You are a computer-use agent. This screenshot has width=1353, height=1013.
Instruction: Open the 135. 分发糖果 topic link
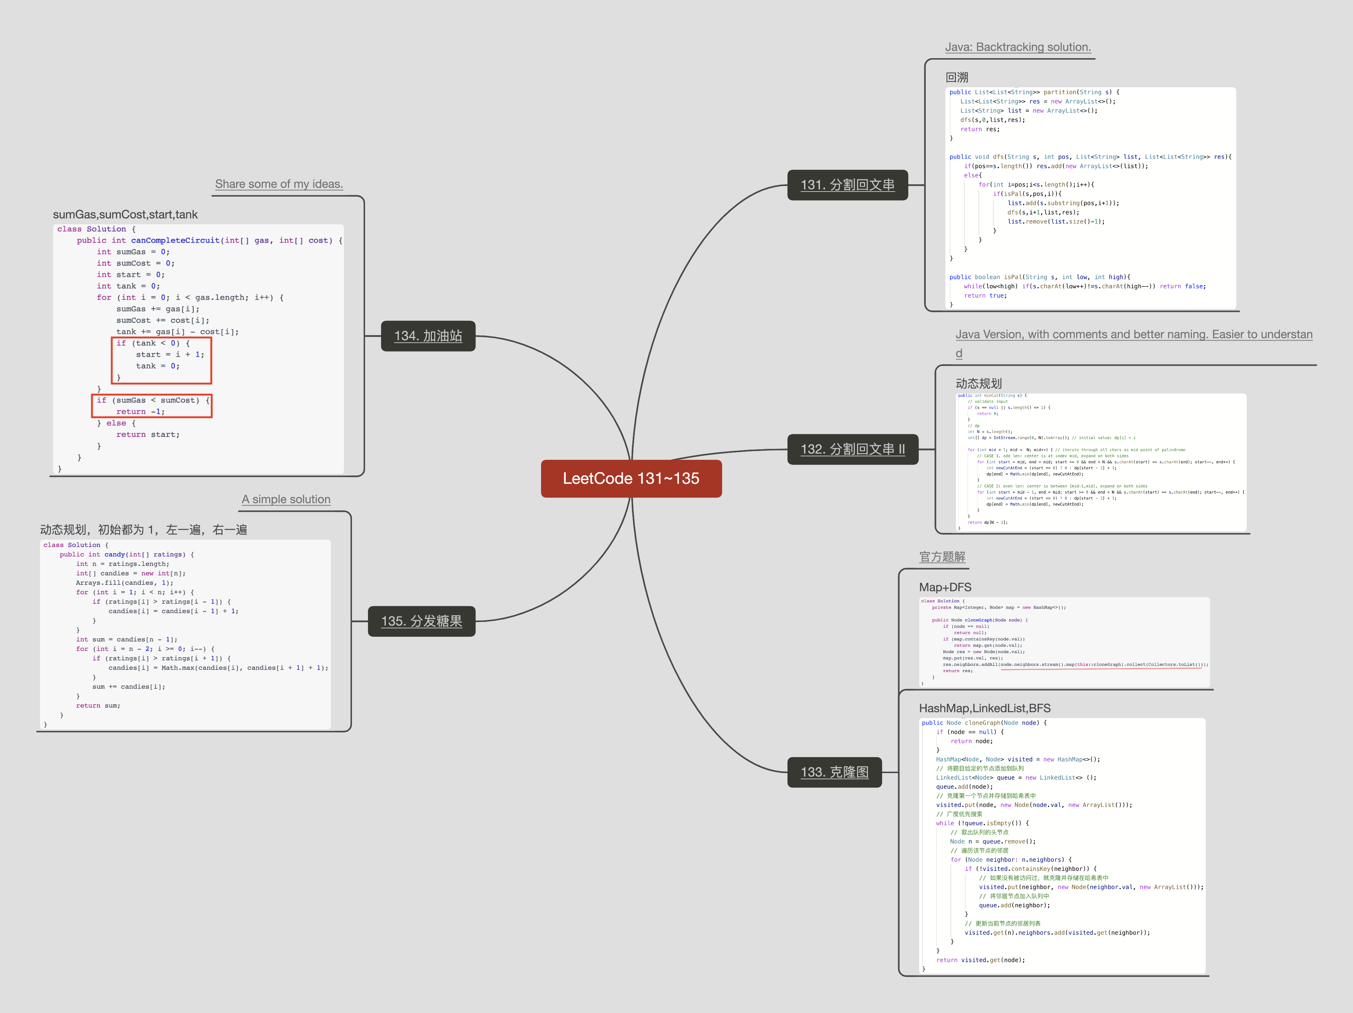point(421,621)
